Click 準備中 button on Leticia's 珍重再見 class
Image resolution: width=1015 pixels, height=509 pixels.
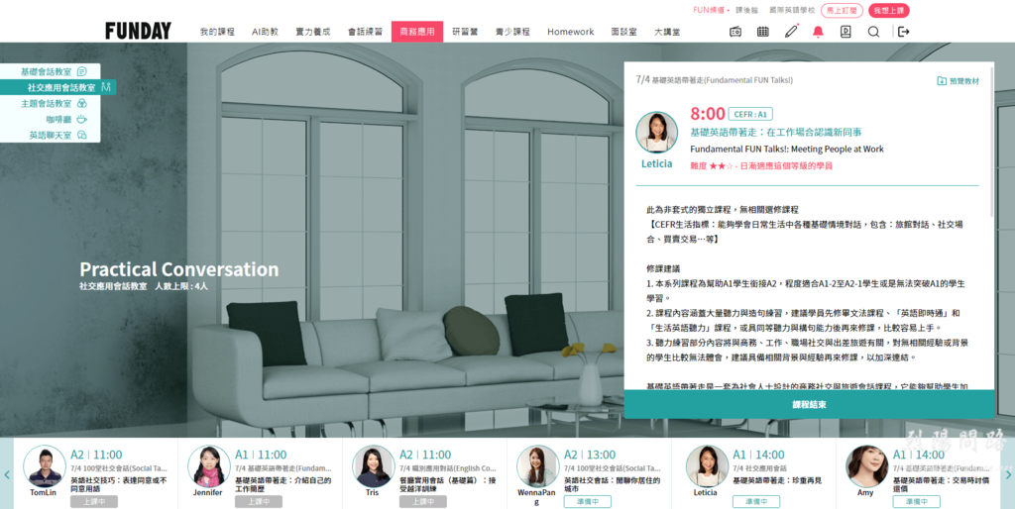[x=756, y=501]
